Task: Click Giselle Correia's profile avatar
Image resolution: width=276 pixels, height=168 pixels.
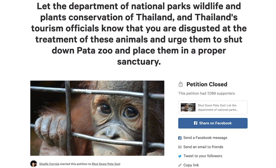Action: [33, 164]
